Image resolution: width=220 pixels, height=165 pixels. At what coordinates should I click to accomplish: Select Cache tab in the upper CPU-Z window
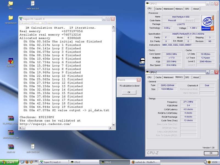pos(158,9)
